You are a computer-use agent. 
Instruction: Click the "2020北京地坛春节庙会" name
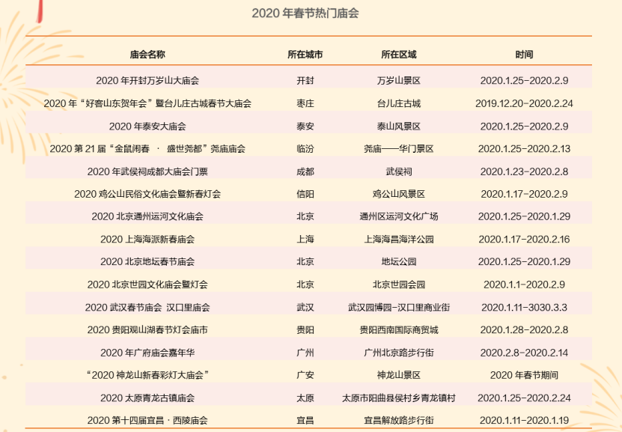[147, 262]
